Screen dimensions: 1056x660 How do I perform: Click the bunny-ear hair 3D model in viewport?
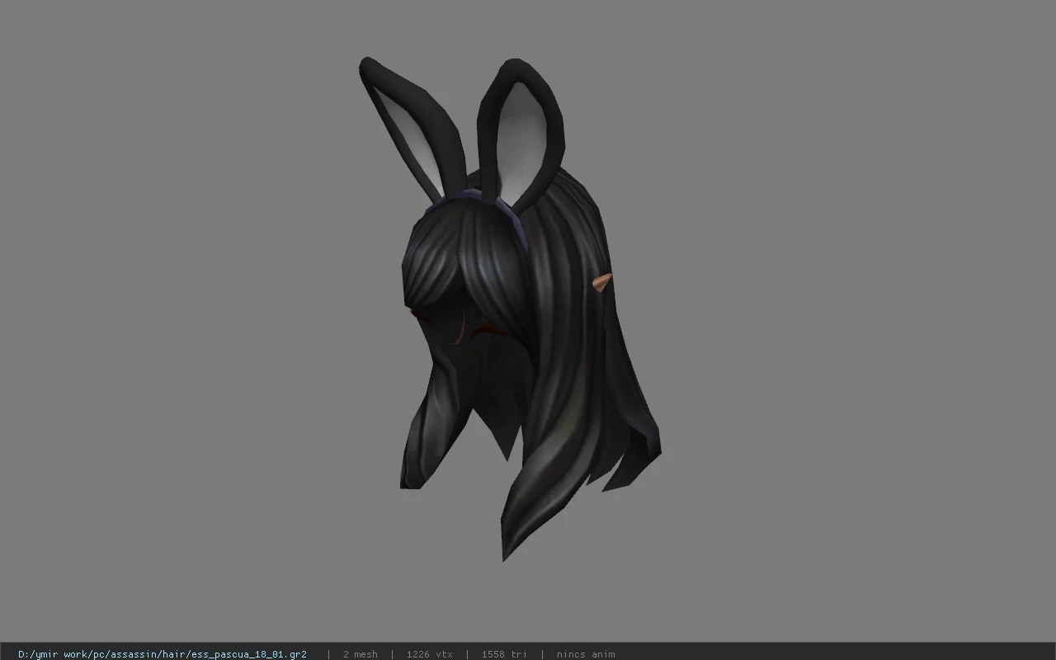click(510, 309)
